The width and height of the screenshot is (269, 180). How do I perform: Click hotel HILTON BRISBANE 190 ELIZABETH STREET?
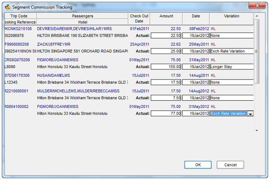tap(83, 36)
